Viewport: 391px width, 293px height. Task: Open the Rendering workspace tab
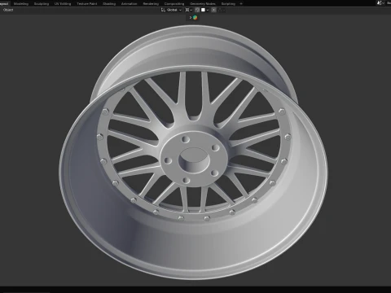pyautogui.click(x=151, y=4)
